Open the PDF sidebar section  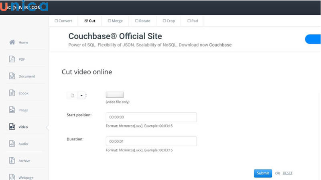(x=22, y=59)
